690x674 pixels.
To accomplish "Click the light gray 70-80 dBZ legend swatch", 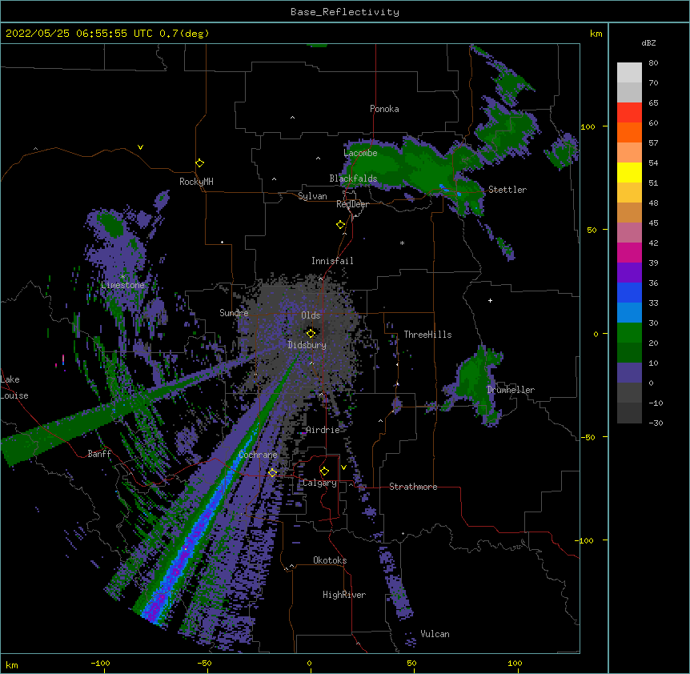I will 629,73.
